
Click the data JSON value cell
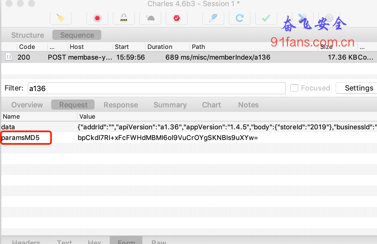coord(227,127)
